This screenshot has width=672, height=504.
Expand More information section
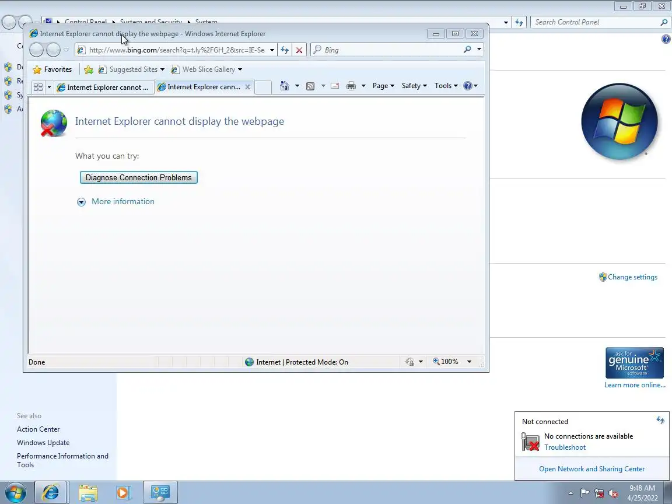[116, 201]
